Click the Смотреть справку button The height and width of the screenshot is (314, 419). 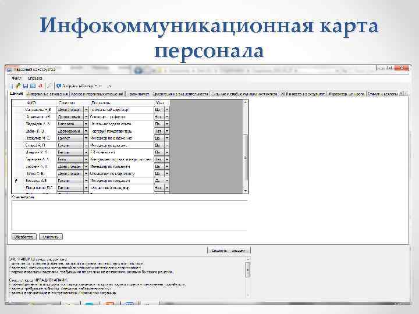[229, 251]
